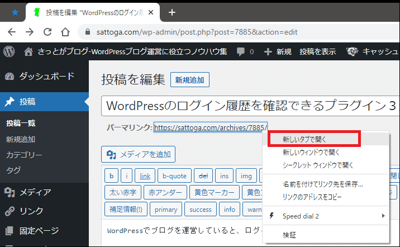Open the WordPress logo menu
The image size is (400, 247).
tap(9, 51)
